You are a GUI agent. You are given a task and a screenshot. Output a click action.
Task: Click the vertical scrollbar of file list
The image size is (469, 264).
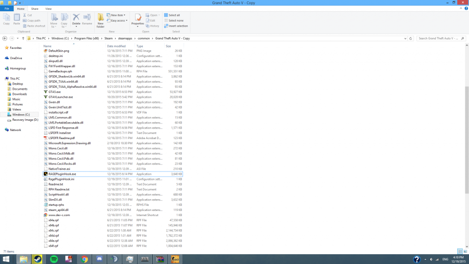(467, 140)
